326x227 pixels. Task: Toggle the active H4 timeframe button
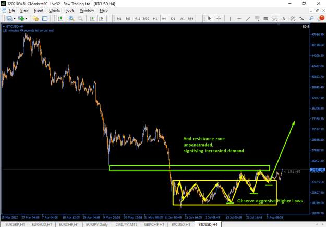coord(164,18)
